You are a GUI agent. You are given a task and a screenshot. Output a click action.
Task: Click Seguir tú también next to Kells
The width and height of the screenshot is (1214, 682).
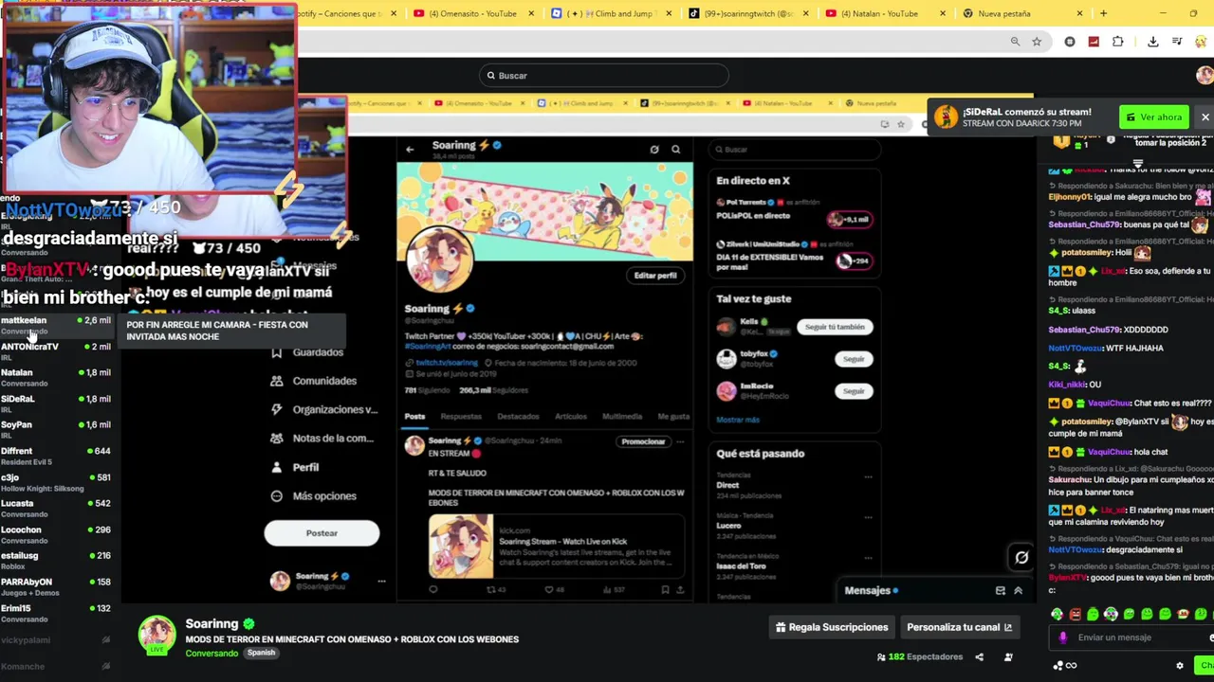point(835,327)
